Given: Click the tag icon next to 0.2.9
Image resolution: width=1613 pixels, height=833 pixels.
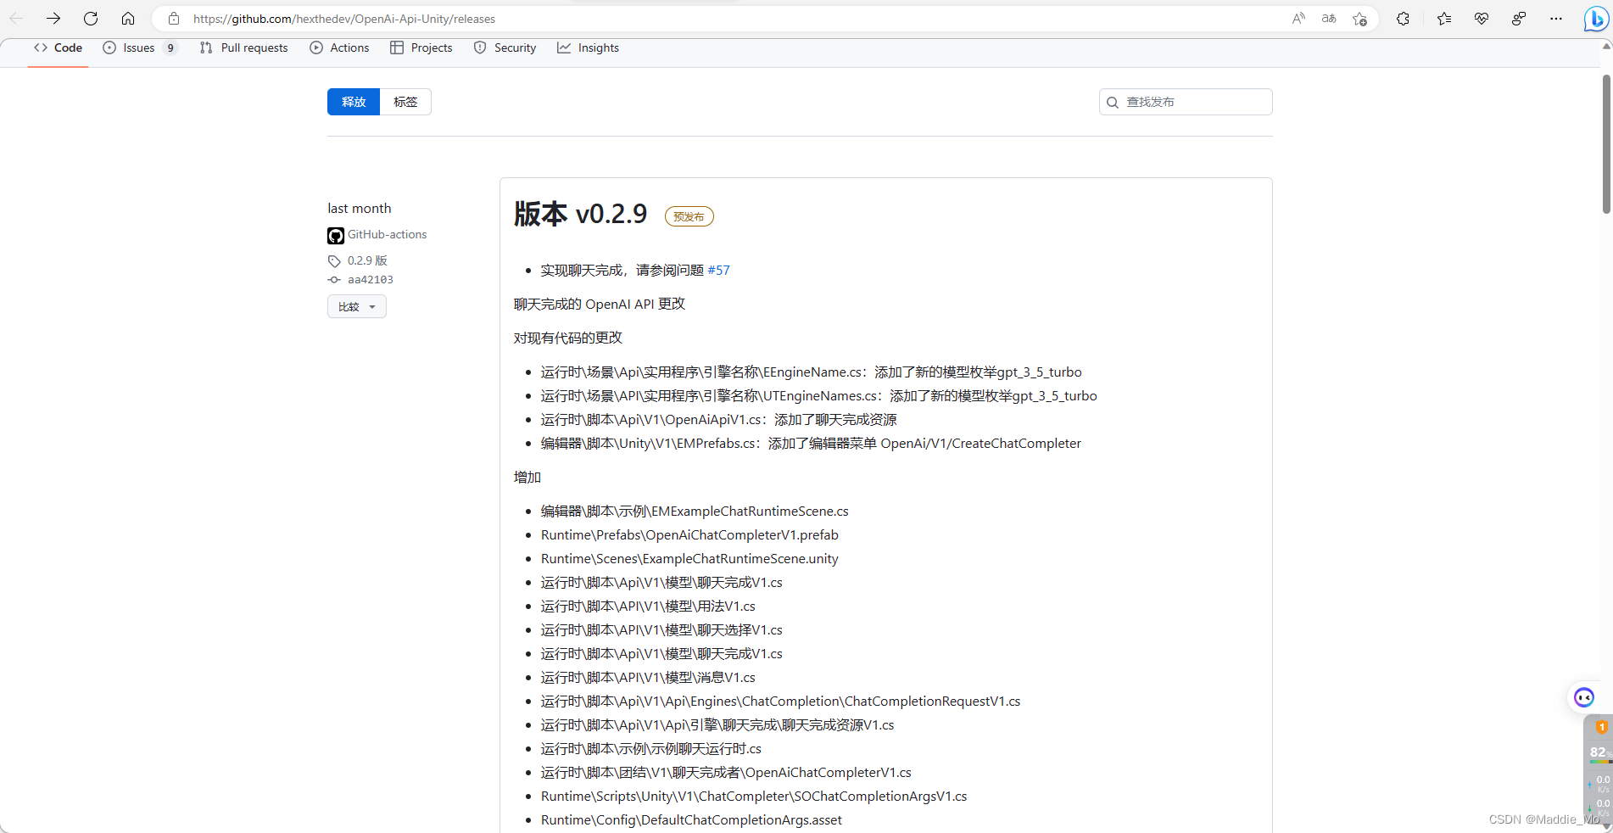Looking at the screenshot, I should coord(334,261).
